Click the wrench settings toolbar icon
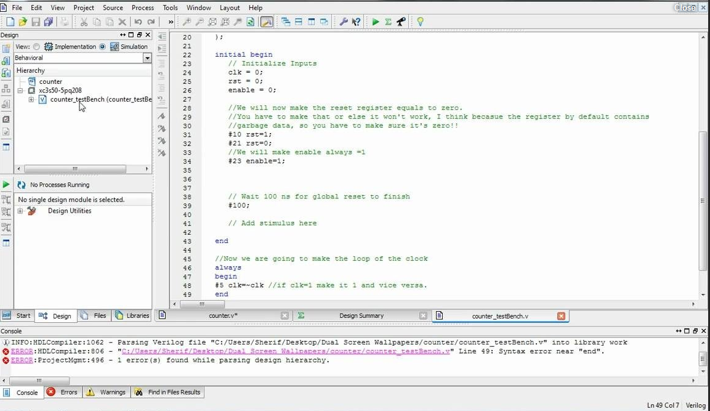 tap(344, 22)
